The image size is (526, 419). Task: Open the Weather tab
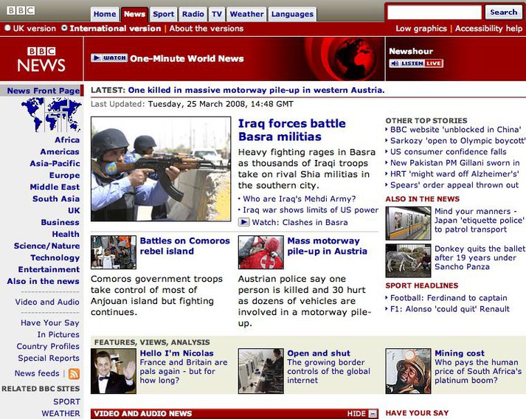click(x=246, y=14)
